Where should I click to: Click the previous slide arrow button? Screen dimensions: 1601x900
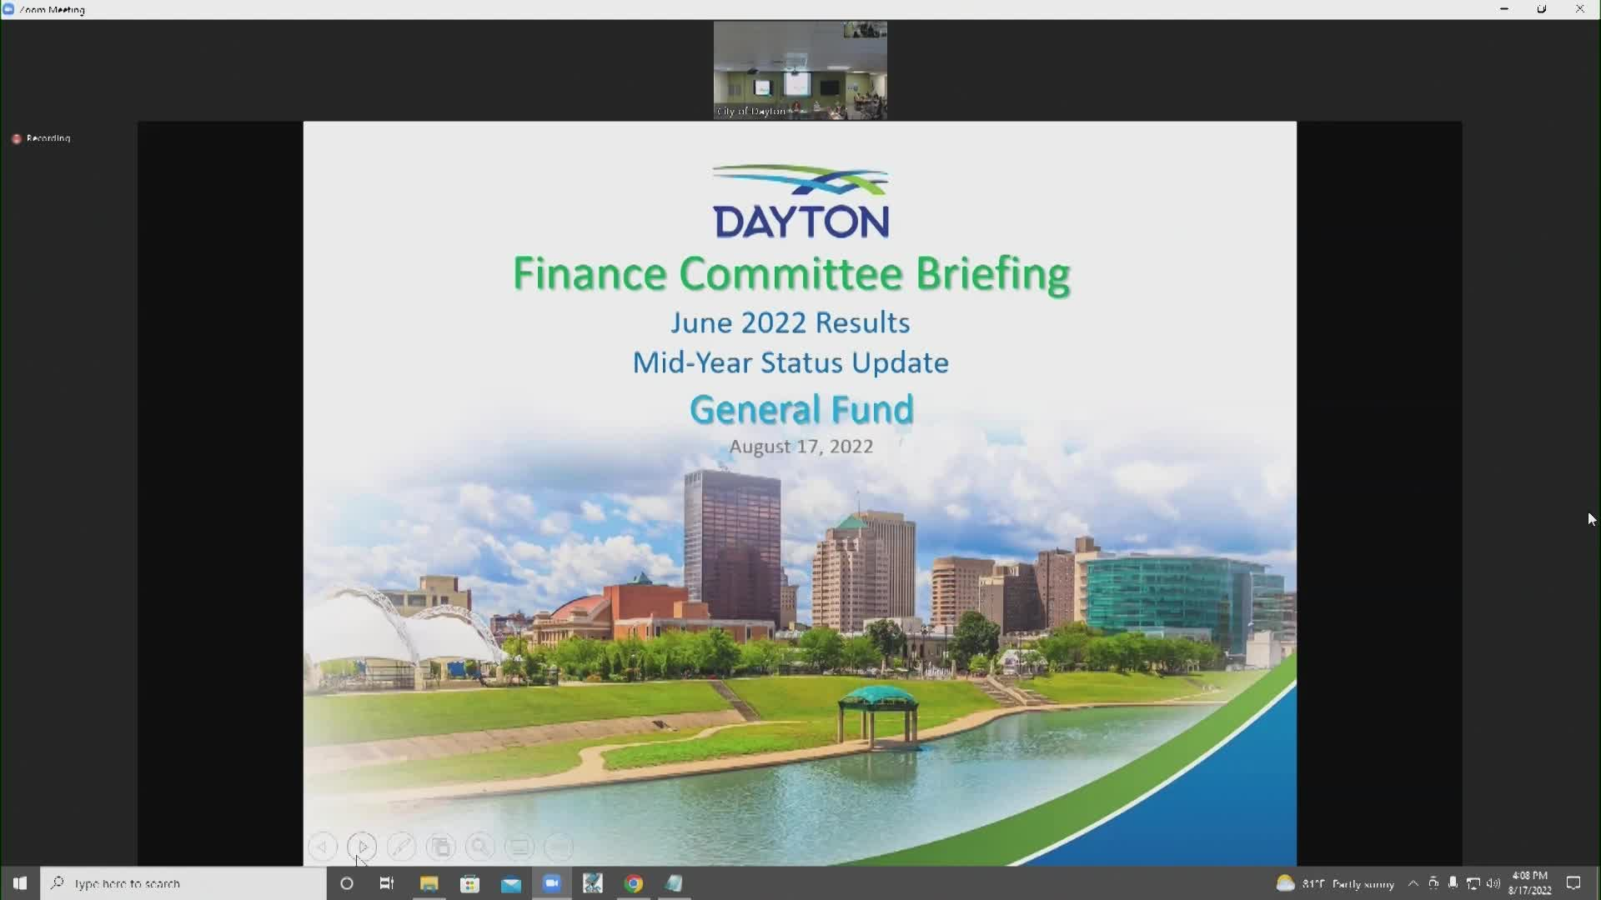pyautogui.click(x=322, y=847)
